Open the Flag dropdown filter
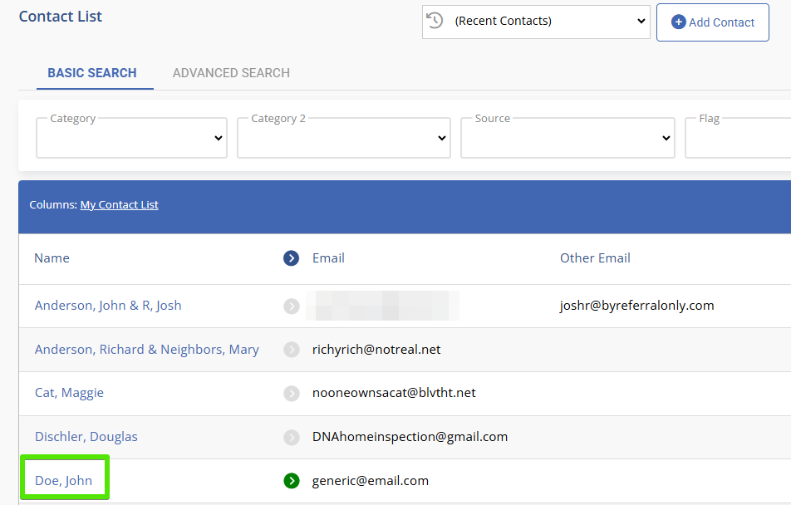This screenshot has width=791, height=505. pos(737,138)
